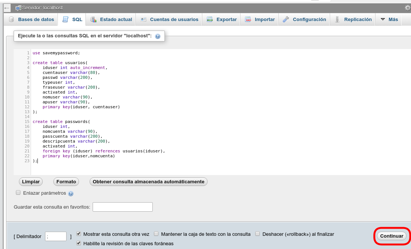The image size is (411, 249).
Task: Uncheck Mostrar esta consulta otra vez
Action: click(x=79, y=234)
